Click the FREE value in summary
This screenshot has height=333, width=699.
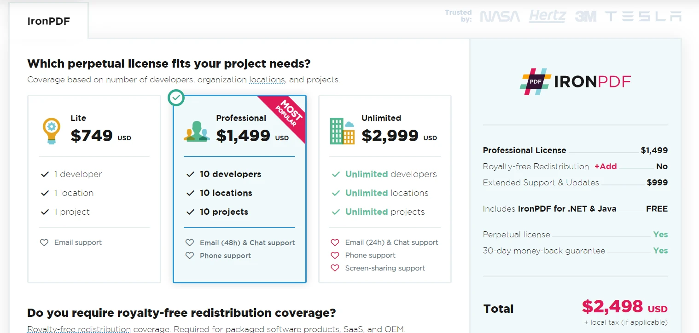coord(657,209)
